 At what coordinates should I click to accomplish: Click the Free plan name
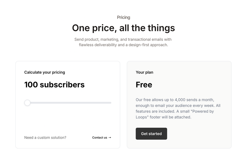(144, 85)
